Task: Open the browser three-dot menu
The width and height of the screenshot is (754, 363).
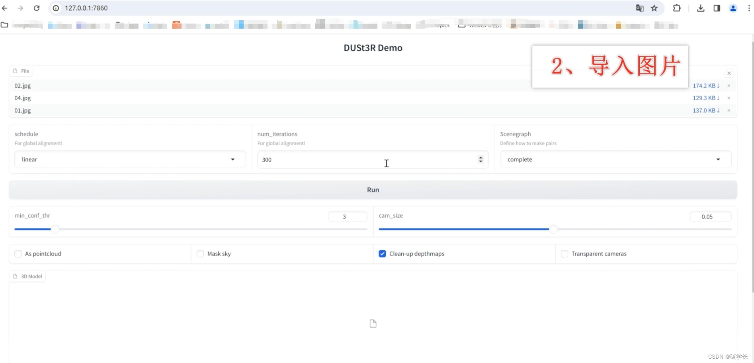Action: 749,8
